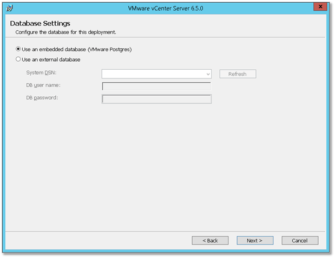Image resolution: width=335 pixels, height=258 pixels.
Task: Click Configure the database for this deployment text
Action: pos(65,32)
